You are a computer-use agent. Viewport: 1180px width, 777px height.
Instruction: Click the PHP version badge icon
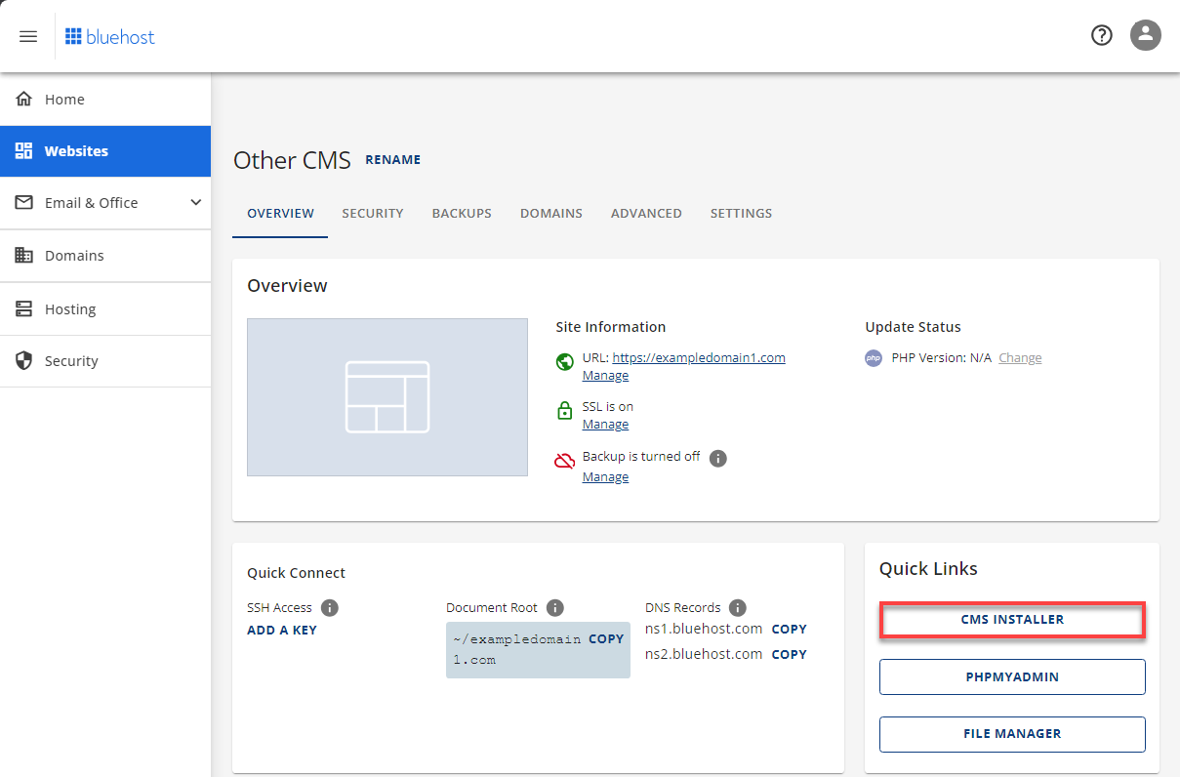click(x=874, y=358)
